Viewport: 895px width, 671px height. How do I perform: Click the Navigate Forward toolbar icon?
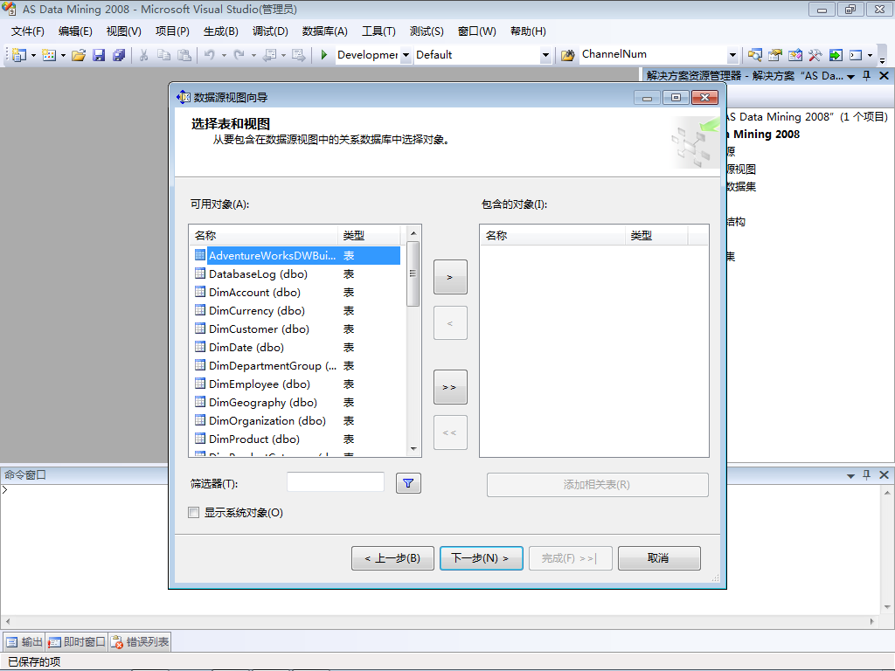coord(298,55)
